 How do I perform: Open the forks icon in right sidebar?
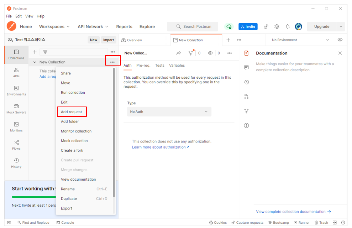[x=246, y=111]
